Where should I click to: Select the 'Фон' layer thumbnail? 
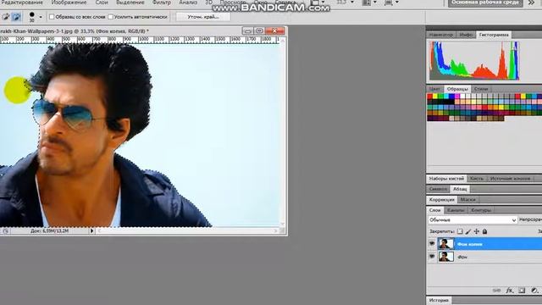(x=446, y=257)
